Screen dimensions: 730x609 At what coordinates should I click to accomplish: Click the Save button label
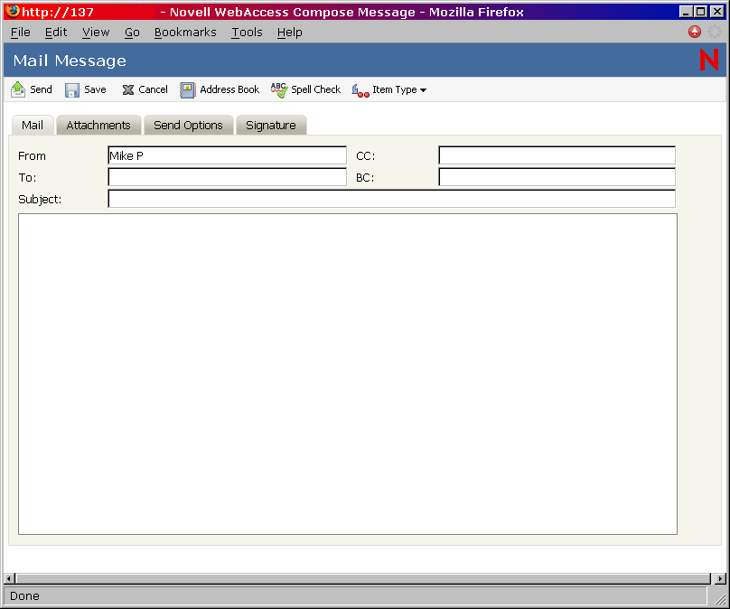click(95, 89)
